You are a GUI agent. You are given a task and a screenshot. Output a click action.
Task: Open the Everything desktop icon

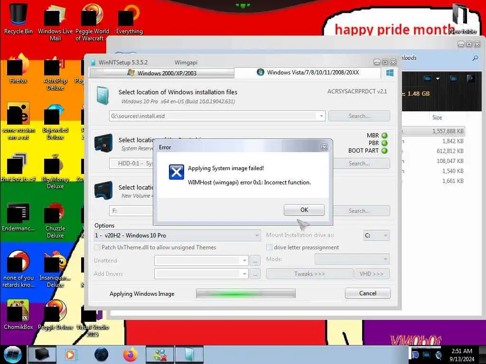129,19
